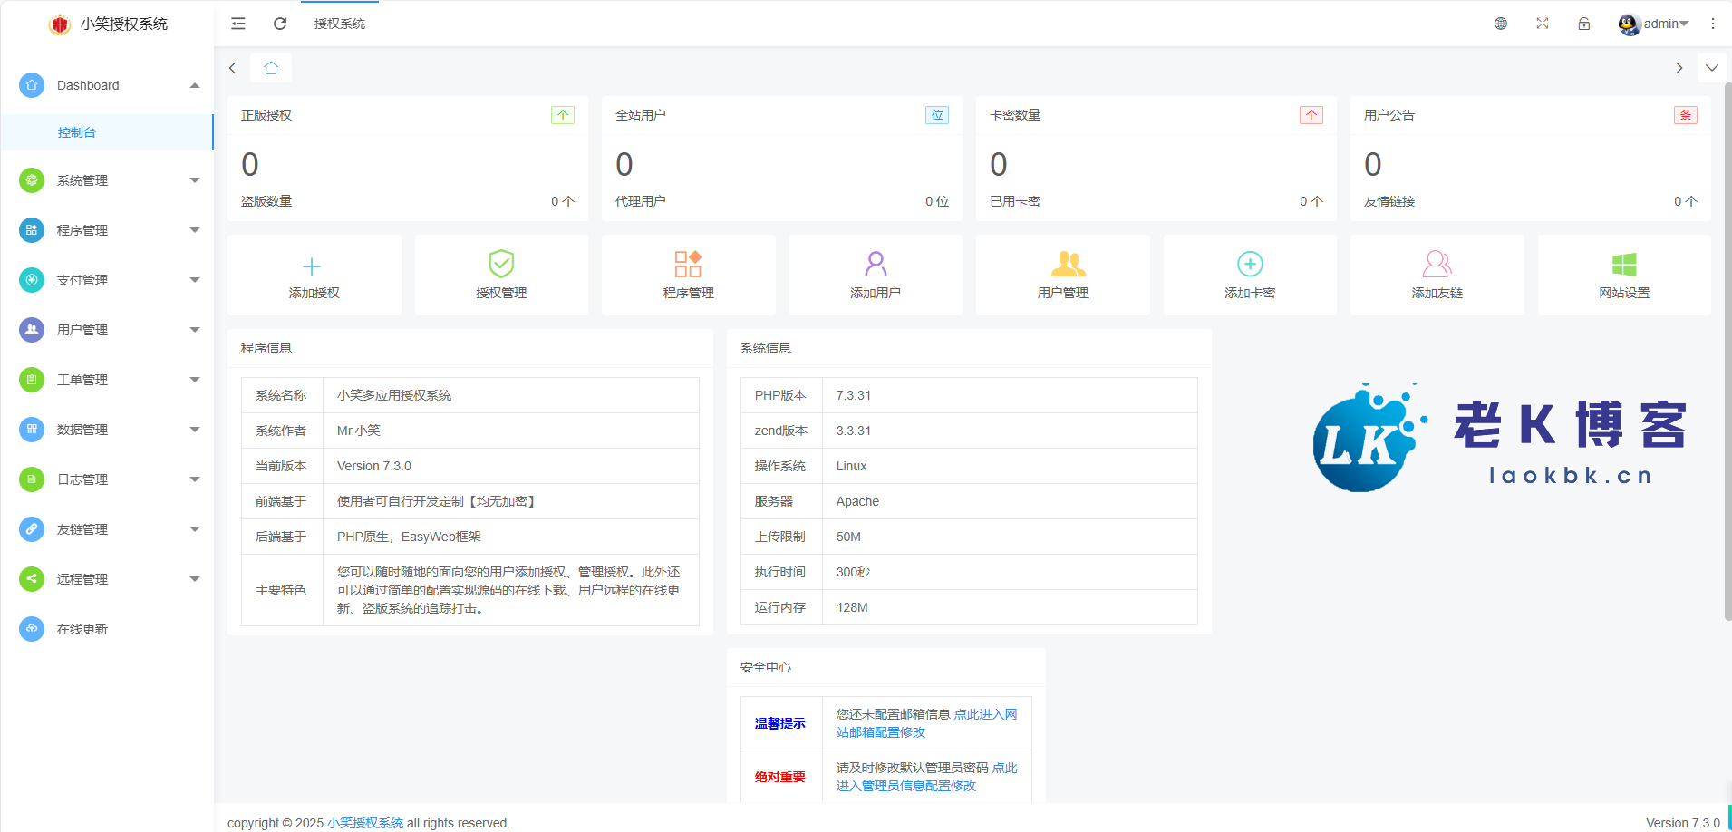
Task: Click the Apache server value cell
Action: 1010,501
